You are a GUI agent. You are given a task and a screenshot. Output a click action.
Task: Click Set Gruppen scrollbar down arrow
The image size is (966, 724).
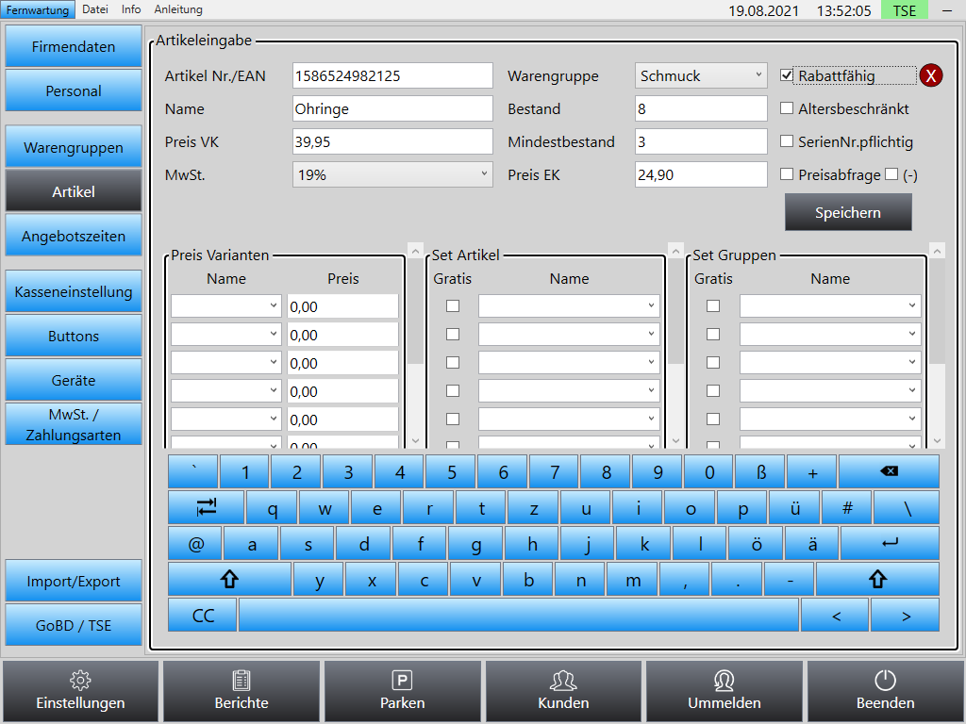tap(937, 441)
